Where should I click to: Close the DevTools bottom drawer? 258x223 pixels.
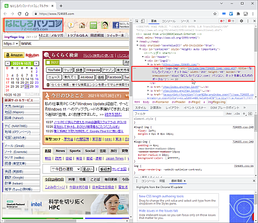(x=254, y=181)
